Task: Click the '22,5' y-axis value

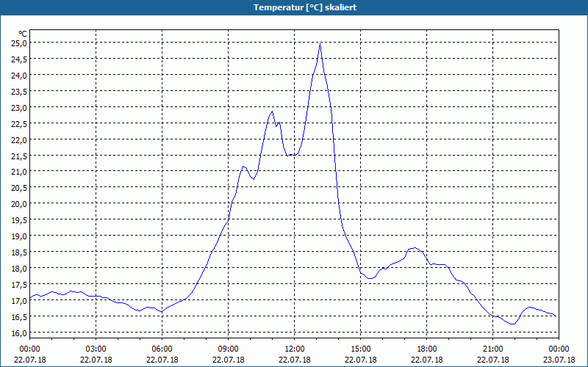Action: click(x=19, y=123)
